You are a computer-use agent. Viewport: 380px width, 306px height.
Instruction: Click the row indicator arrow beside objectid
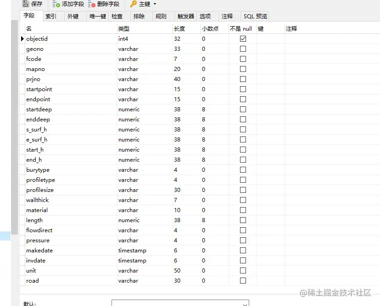[x=22, y=38]
